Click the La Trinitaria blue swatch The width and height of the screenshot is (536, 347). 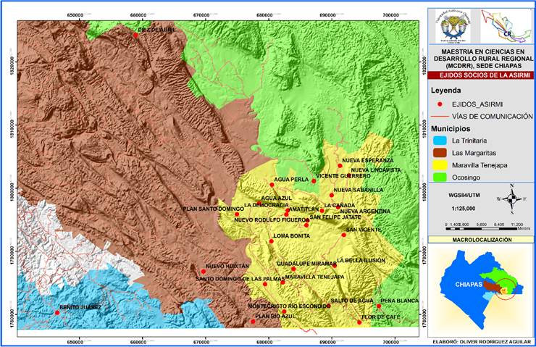pyautogui.click(x=439, y=140)
